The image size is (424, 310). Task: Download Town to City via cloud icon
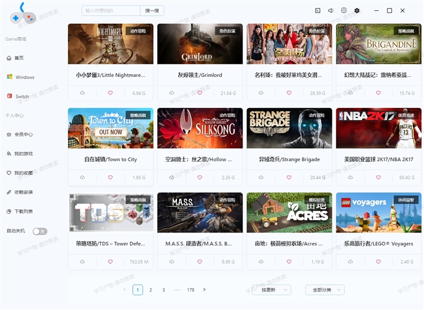pyautogui.click(x=82, y=178)
